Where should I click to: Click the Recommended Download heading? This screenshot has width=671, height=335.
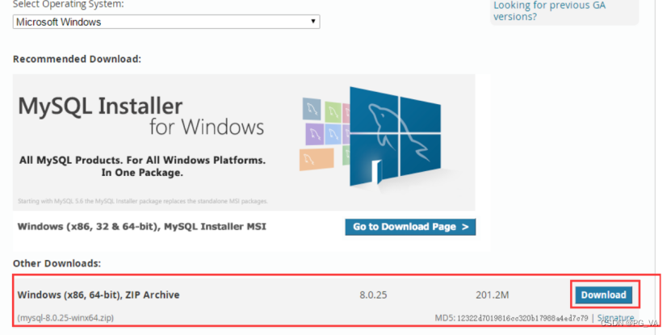point(77,59)
